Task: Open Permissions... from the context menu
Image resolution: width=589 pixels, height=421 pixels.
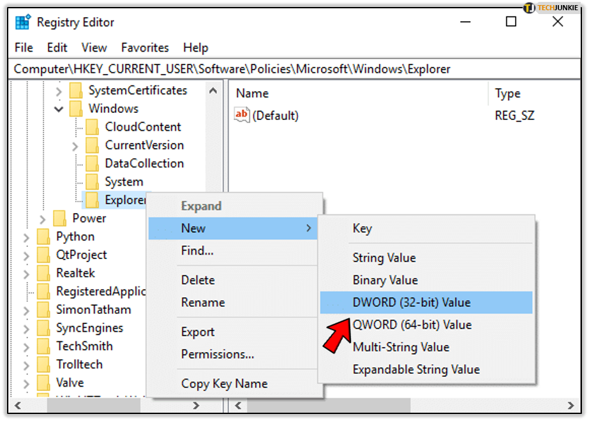Action: [x=233, y=354]
